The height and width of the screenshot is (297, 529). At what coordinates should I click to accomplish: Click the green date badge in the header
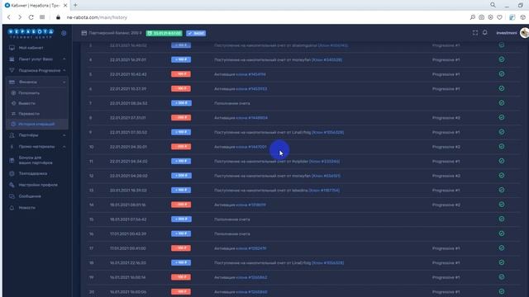coord(164,33)
